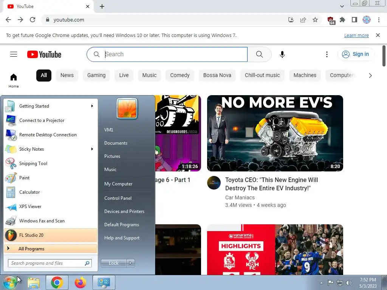Expand Sticky Notes jump list arrow
387x290 pixels.
pyautogui.click(x=92, y=149)
